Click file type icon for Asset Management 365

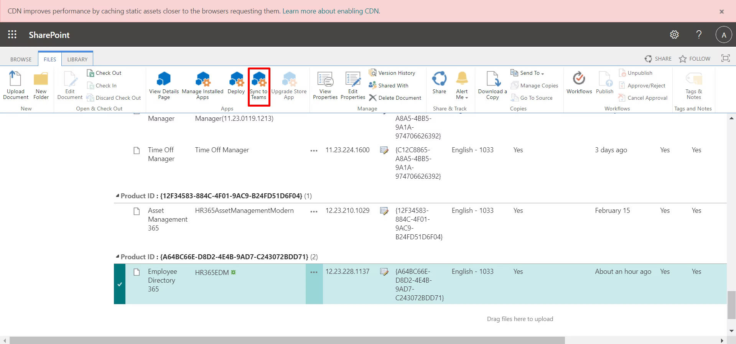(x=137, y=211)
